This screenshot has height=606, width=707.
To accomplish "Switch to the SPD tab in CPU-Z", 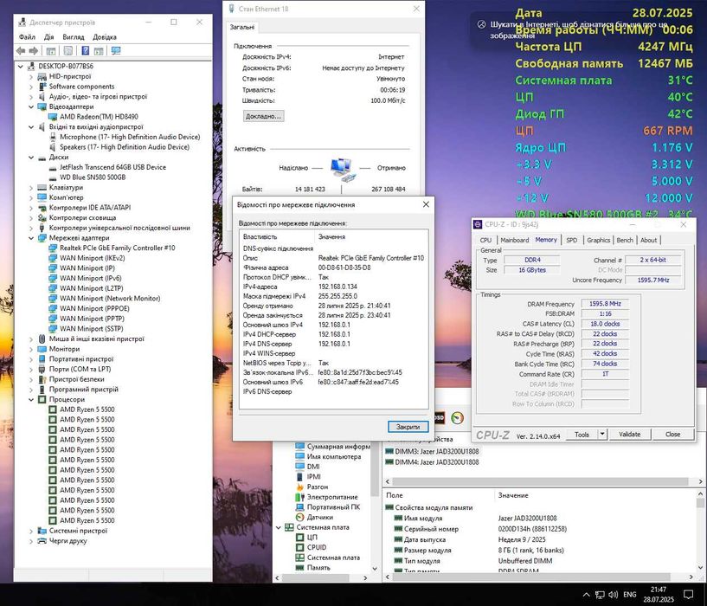I will [571, 240].
